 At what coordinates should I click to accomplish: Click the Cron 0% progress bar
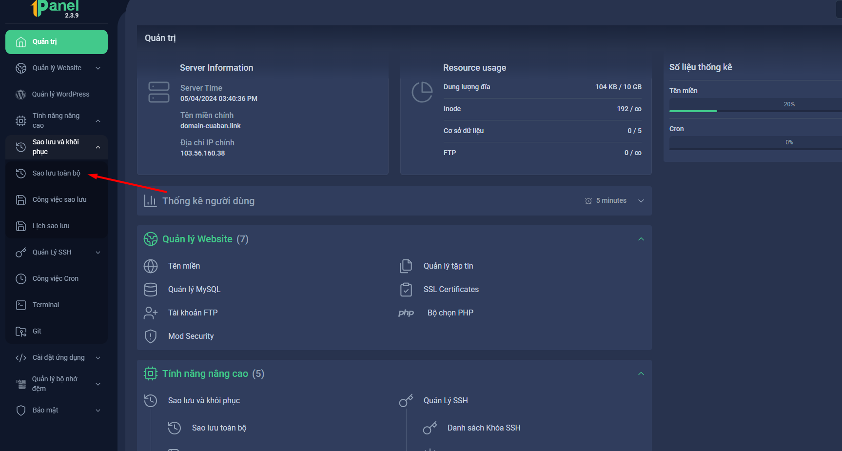click(x=756, y=143)
